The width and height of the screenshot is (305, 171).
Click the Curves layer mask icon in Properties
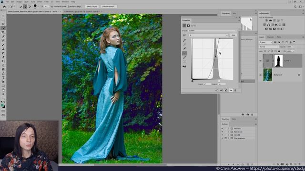pyautogui.click(x=188, y=26)
